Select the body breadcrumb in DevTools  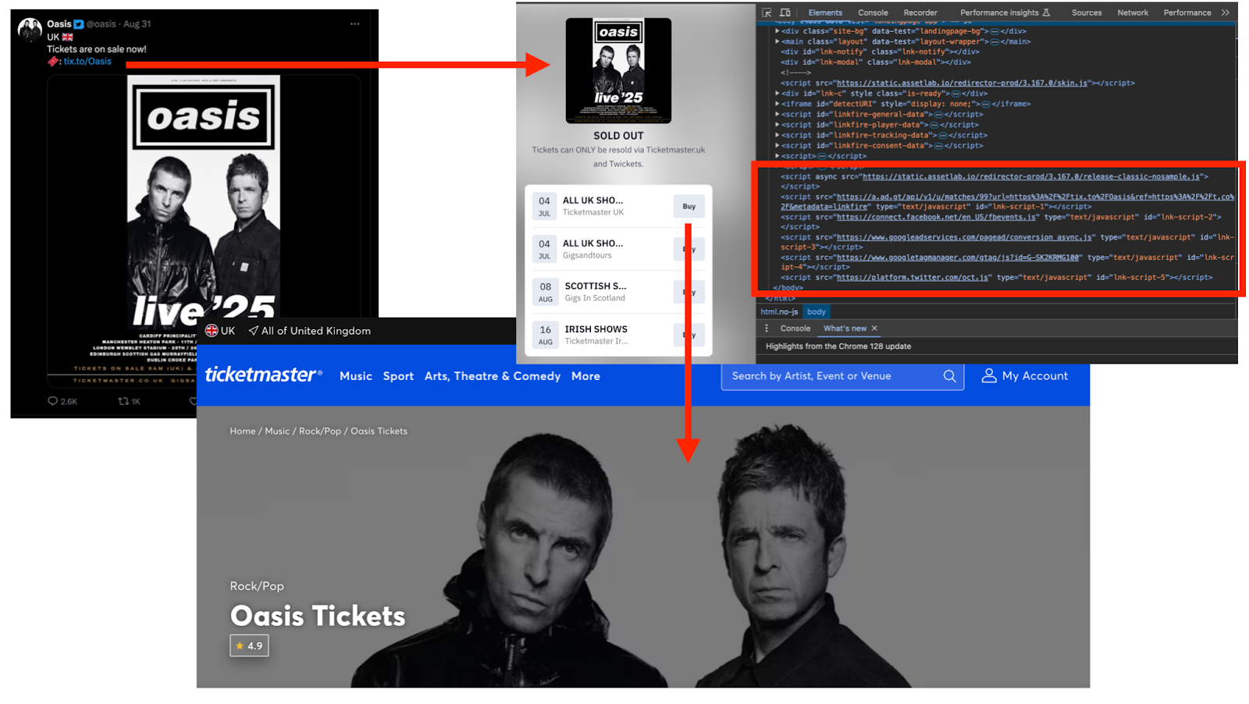point(817,311)
